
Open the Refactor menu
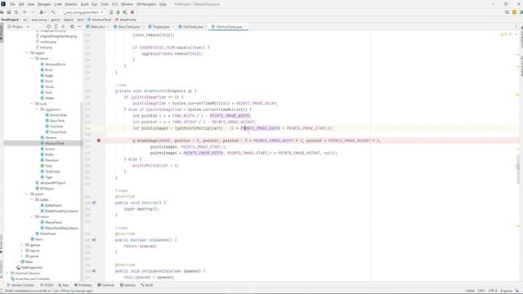point(71,4)
